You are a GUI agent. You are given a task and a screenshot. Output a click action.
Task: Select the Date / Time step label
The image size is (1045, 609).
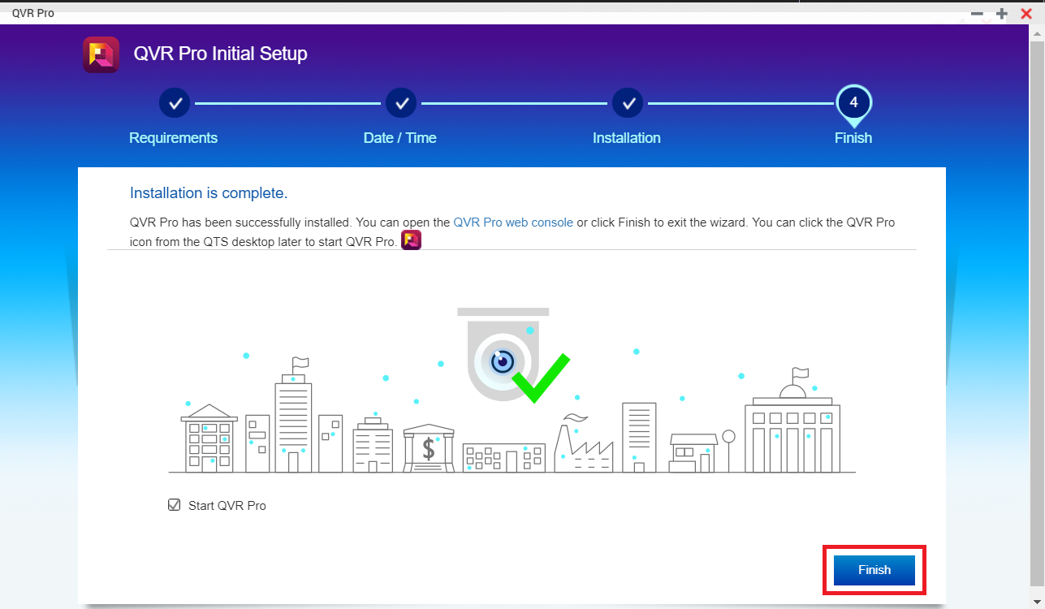pyautogui.click(x=399, y=138)
